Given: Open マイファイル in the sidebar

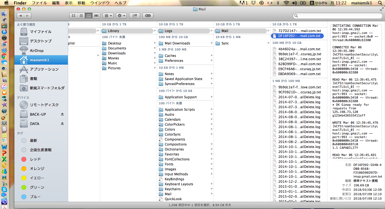Looking at the screenshot, I should pyautogui.click(x=41, y=32).
